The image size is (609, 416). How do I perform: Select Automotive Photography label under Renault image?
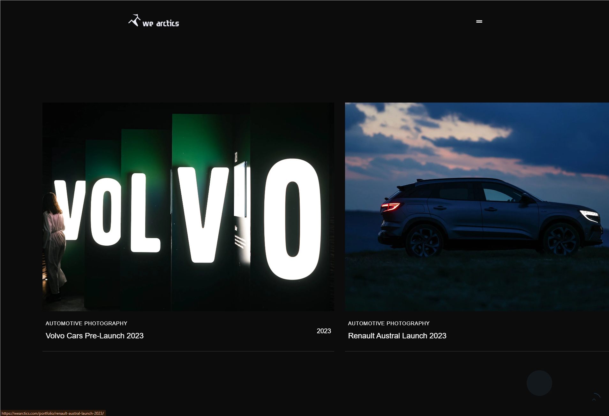[389, 323]
